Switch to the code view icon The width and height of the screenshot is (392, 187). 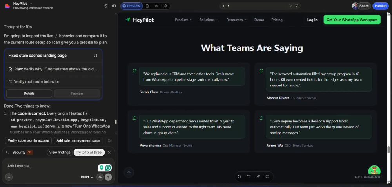(x=156, y=6)
